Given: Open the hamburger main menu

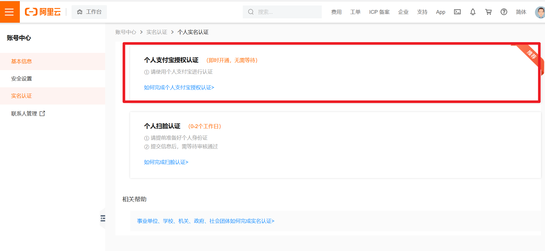Looking at the screenshot, I should 9,12.
